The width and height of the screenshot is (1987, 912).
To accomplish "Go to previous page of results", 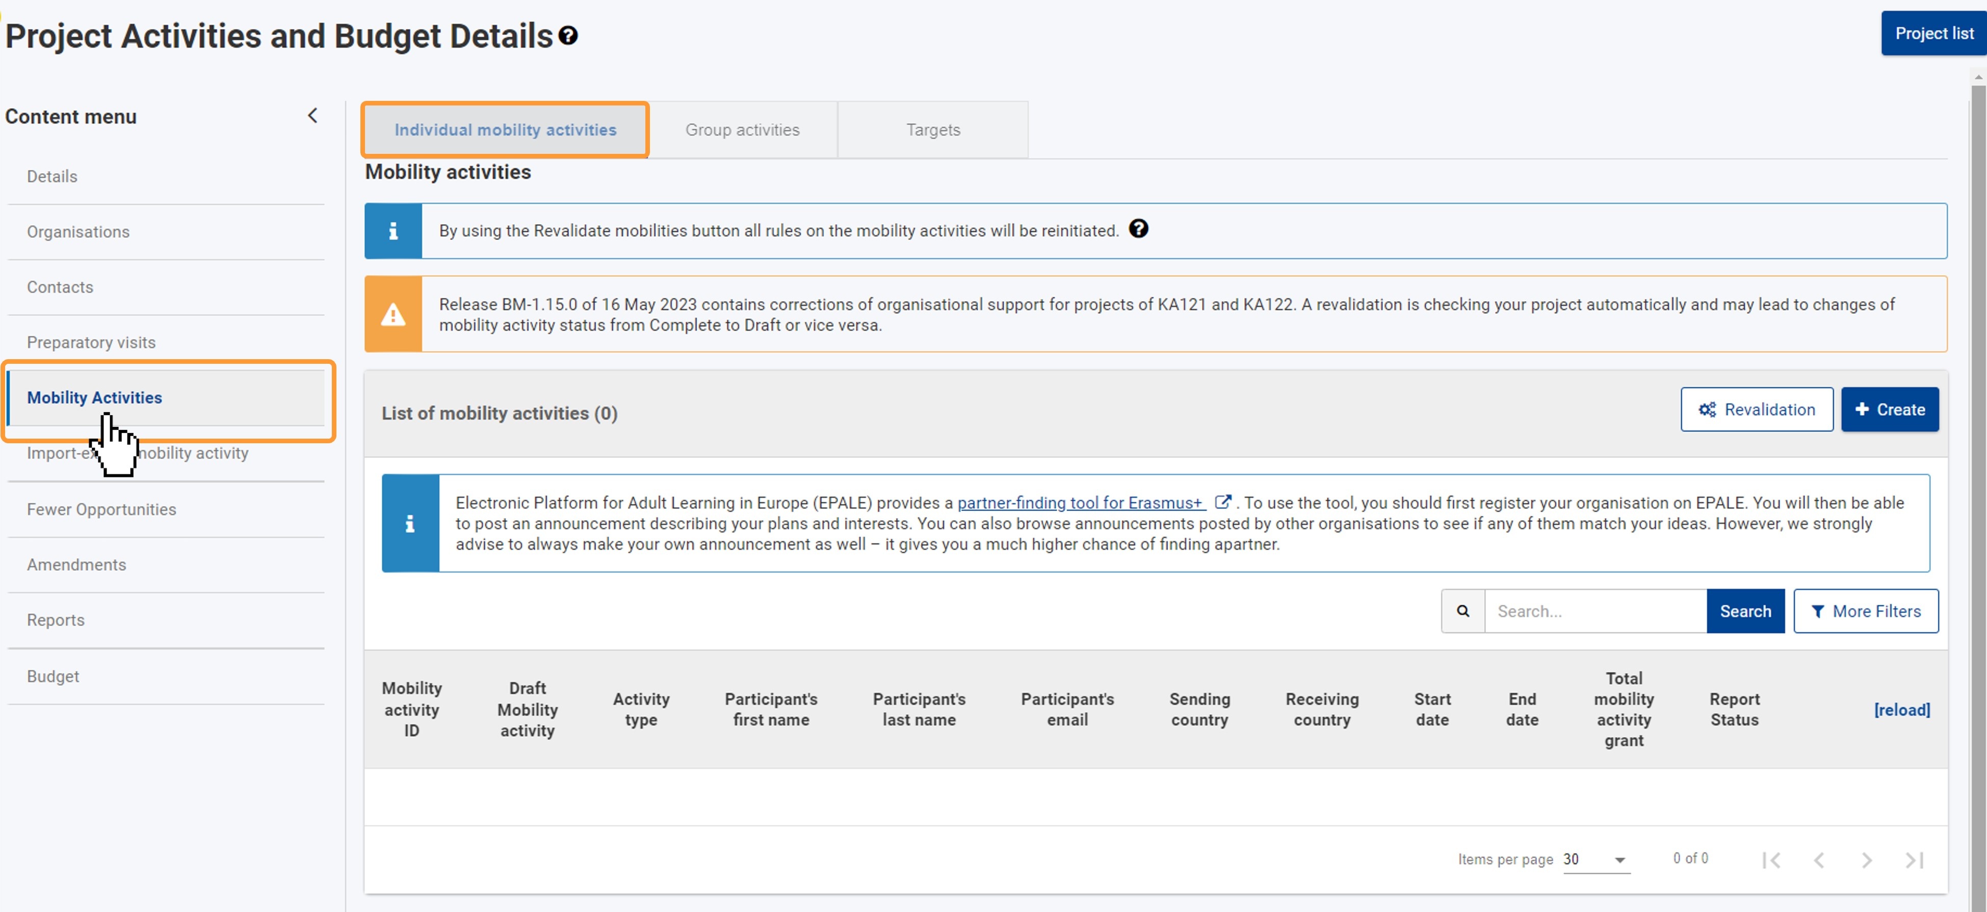I will (x=1819, y=860).
